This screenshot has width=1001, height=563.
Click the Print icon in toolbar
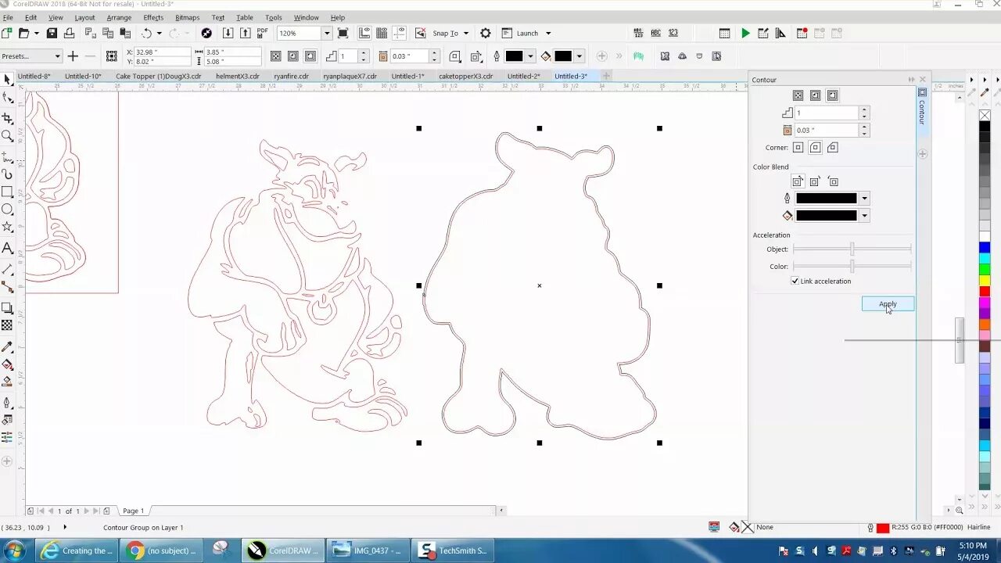[69, 33]
